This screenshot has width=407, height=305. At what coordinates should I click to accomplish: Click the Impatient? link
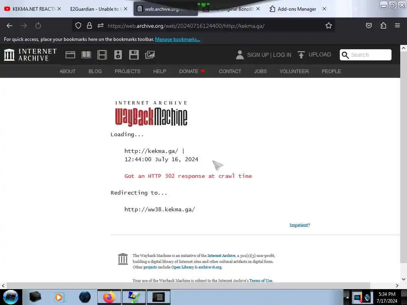tap(300, 225)
